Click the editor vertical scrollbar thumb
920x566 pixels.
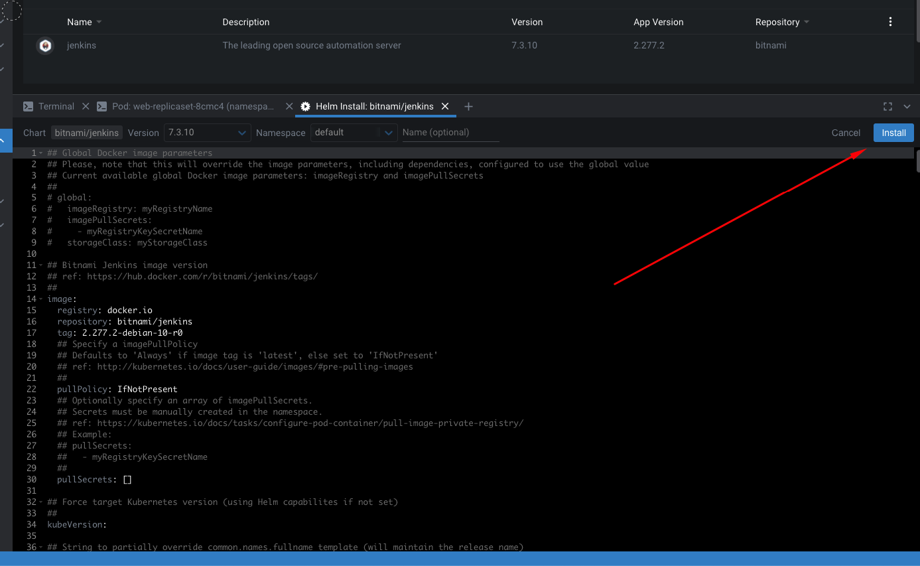[918, 161]
